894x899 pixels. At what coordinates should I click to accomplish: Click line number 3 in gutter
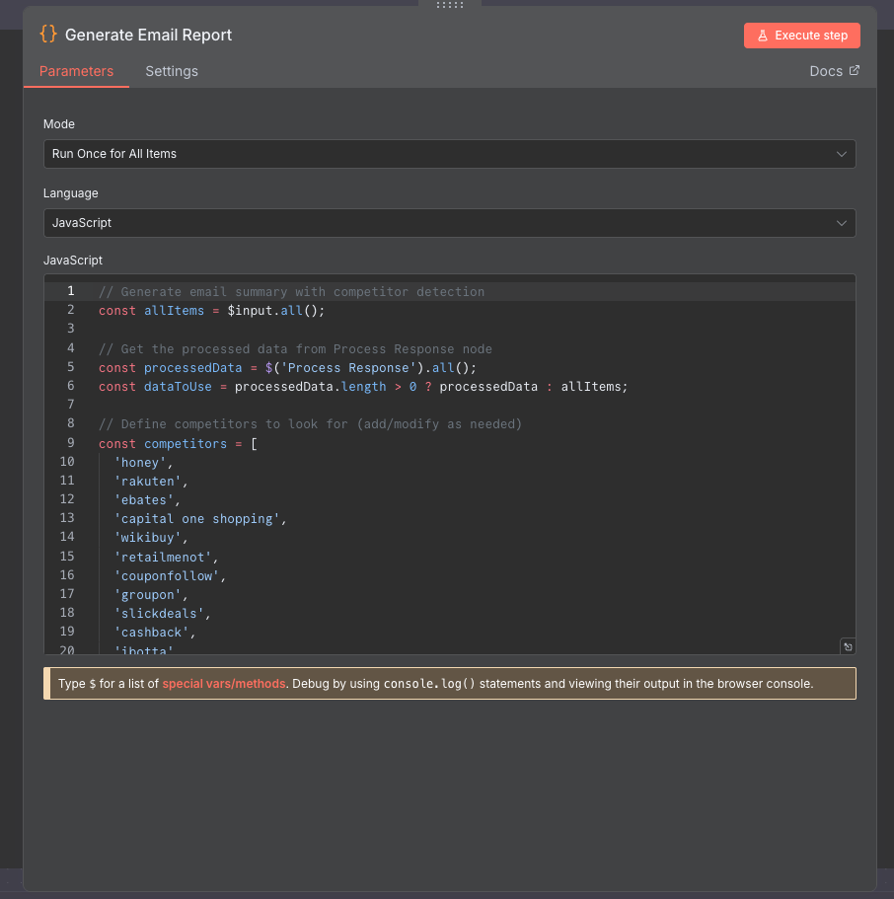(x=70, y=329)
